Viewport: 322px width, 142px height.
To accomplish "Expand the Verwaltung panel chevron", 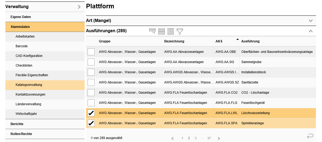I will pyautogui.click(x=79, y=7).
